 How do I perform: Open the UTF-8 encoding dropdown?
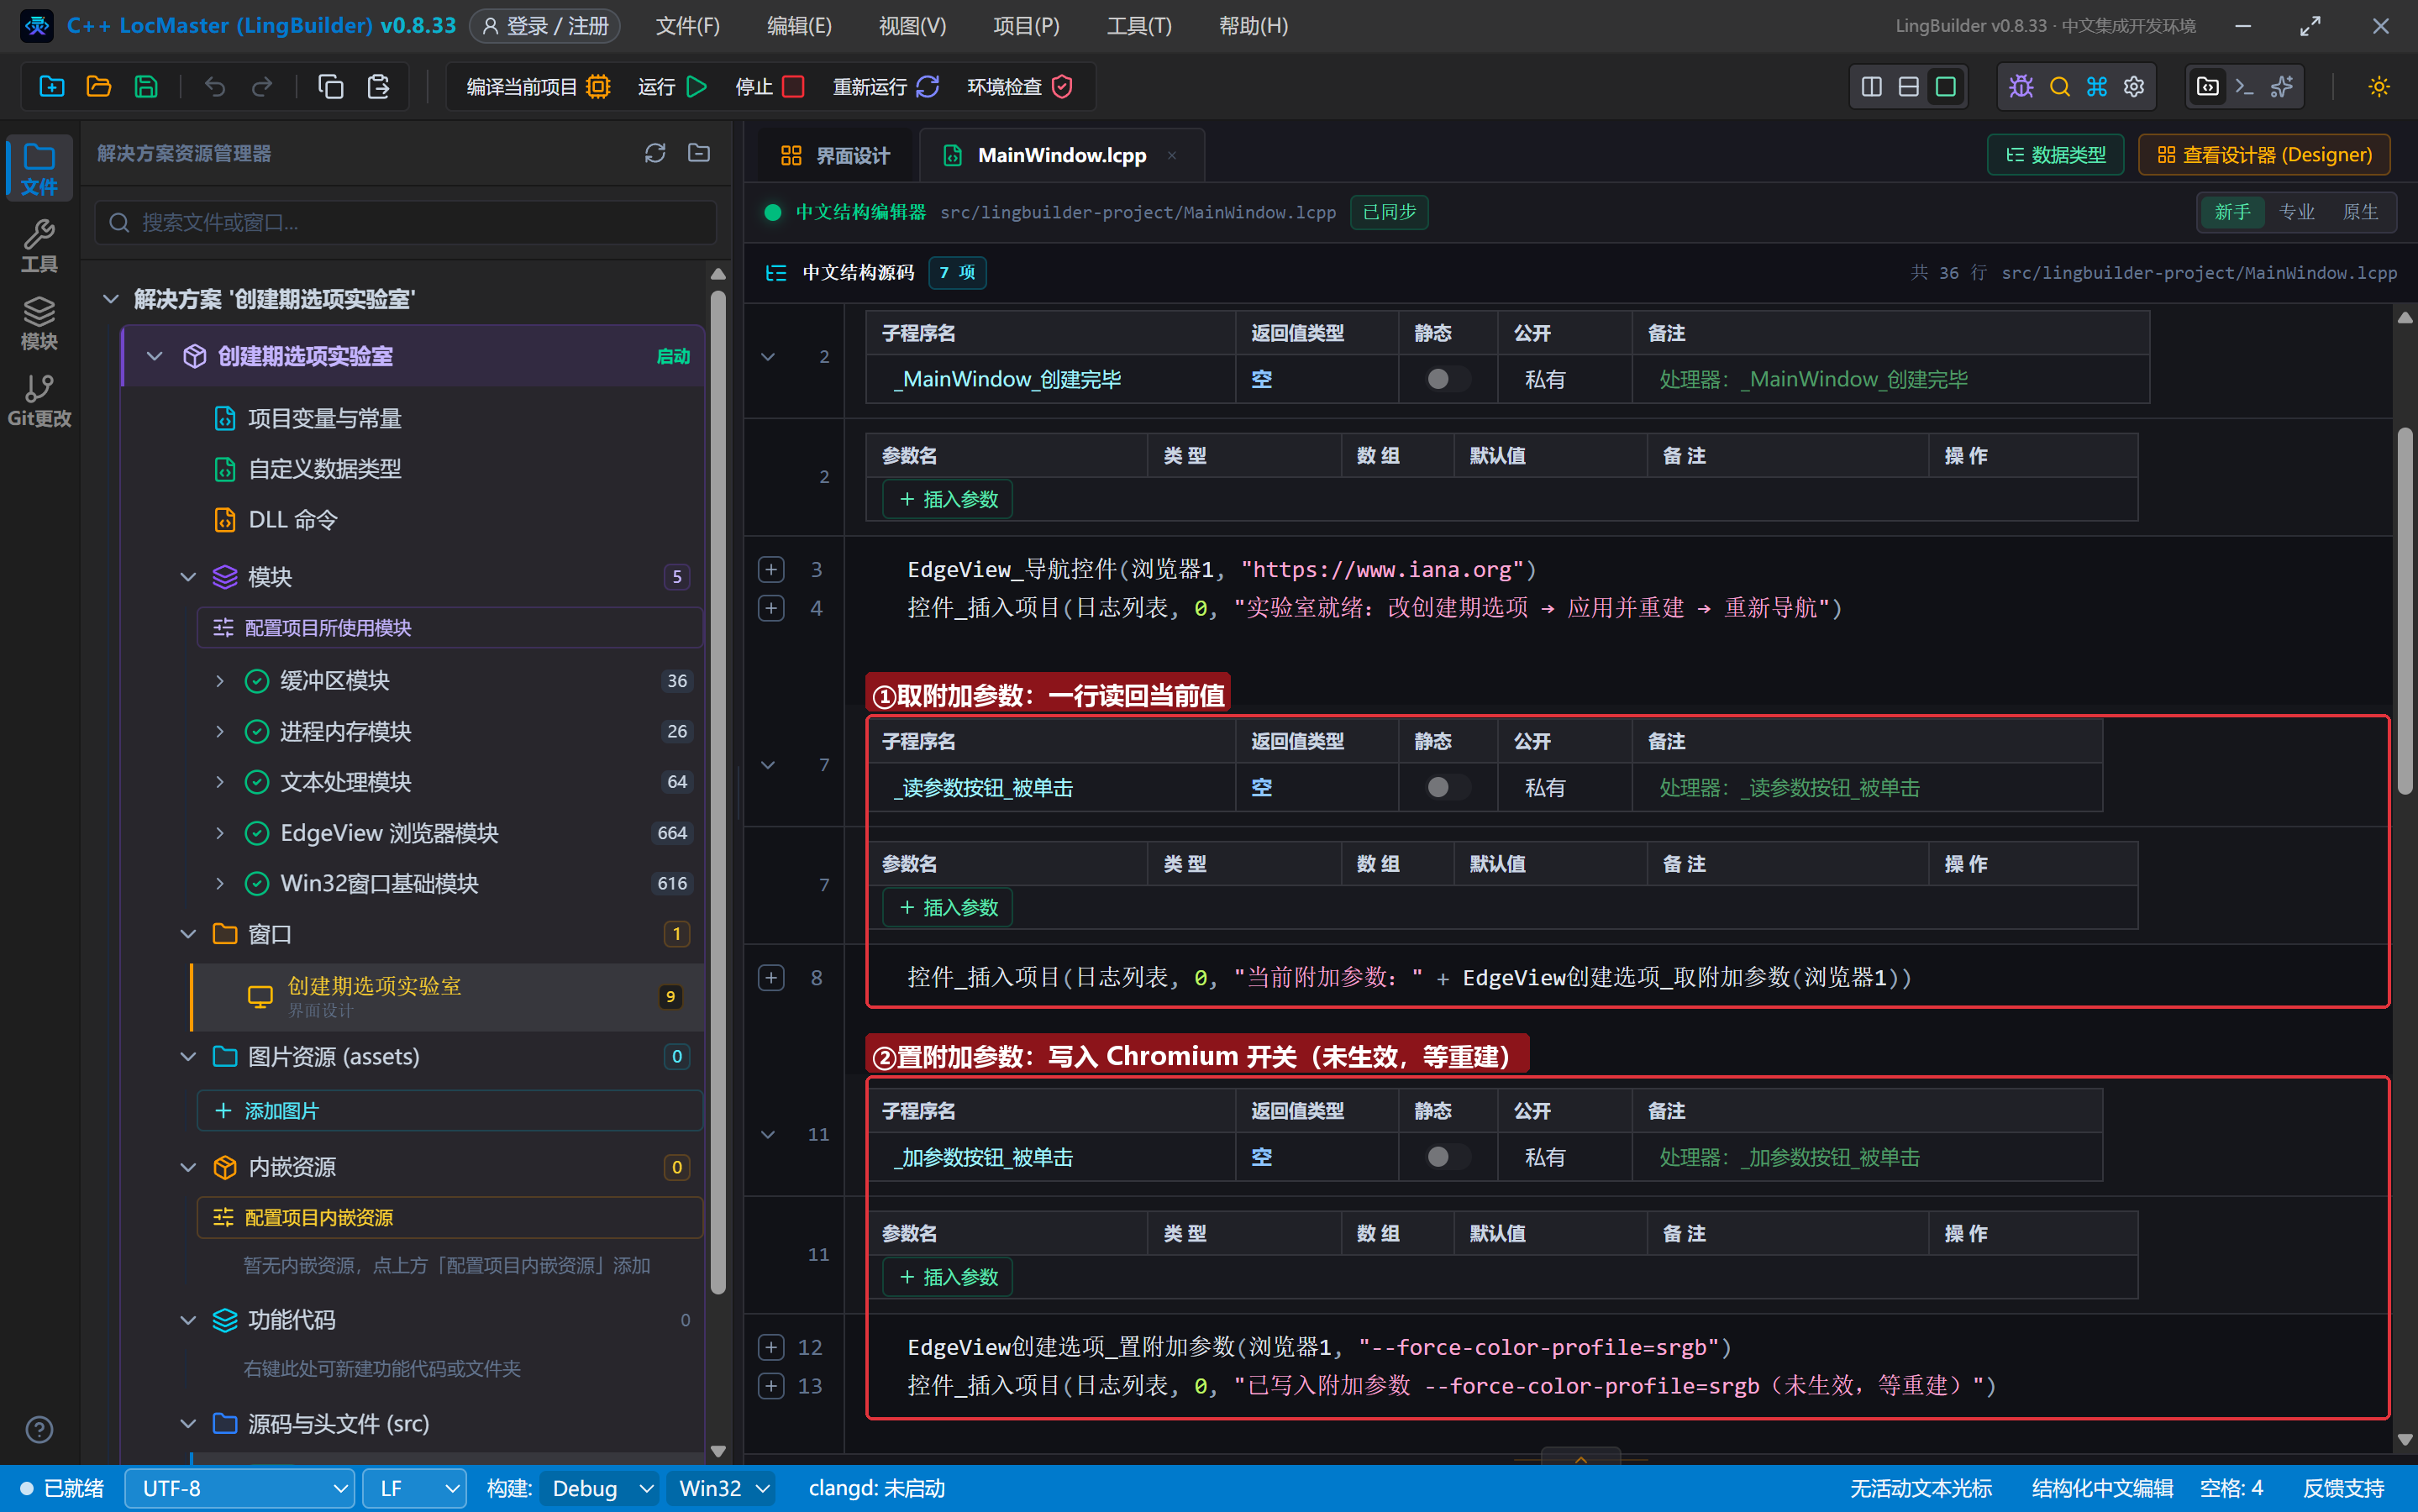(240, 1488)
